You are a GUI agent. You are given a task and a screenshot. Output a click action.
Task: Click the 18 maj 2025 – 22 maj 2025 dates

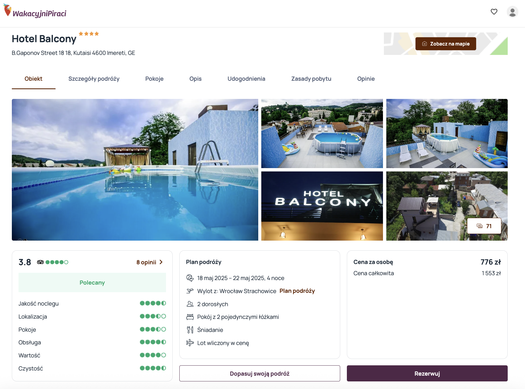pos(241,278)
